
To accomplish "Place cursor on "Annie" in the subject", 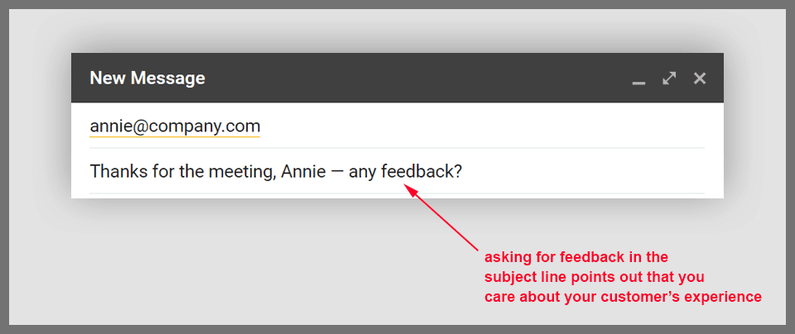I will 303,172.
